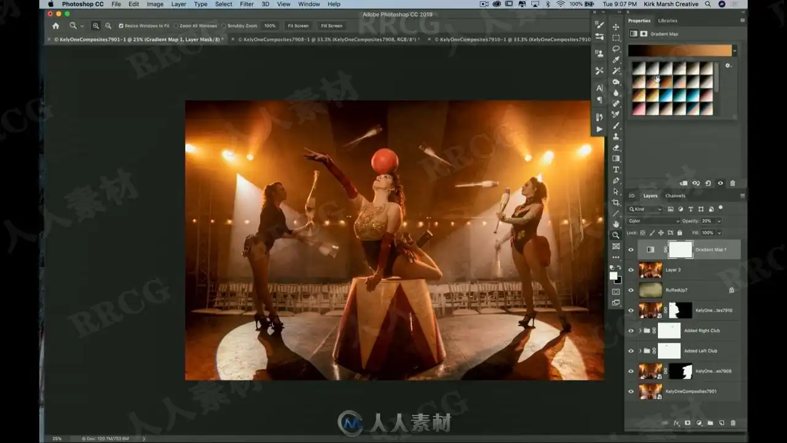Click the gradient map color bar
The height and width of the screenshot is (443, 787).
click(679, 50)
